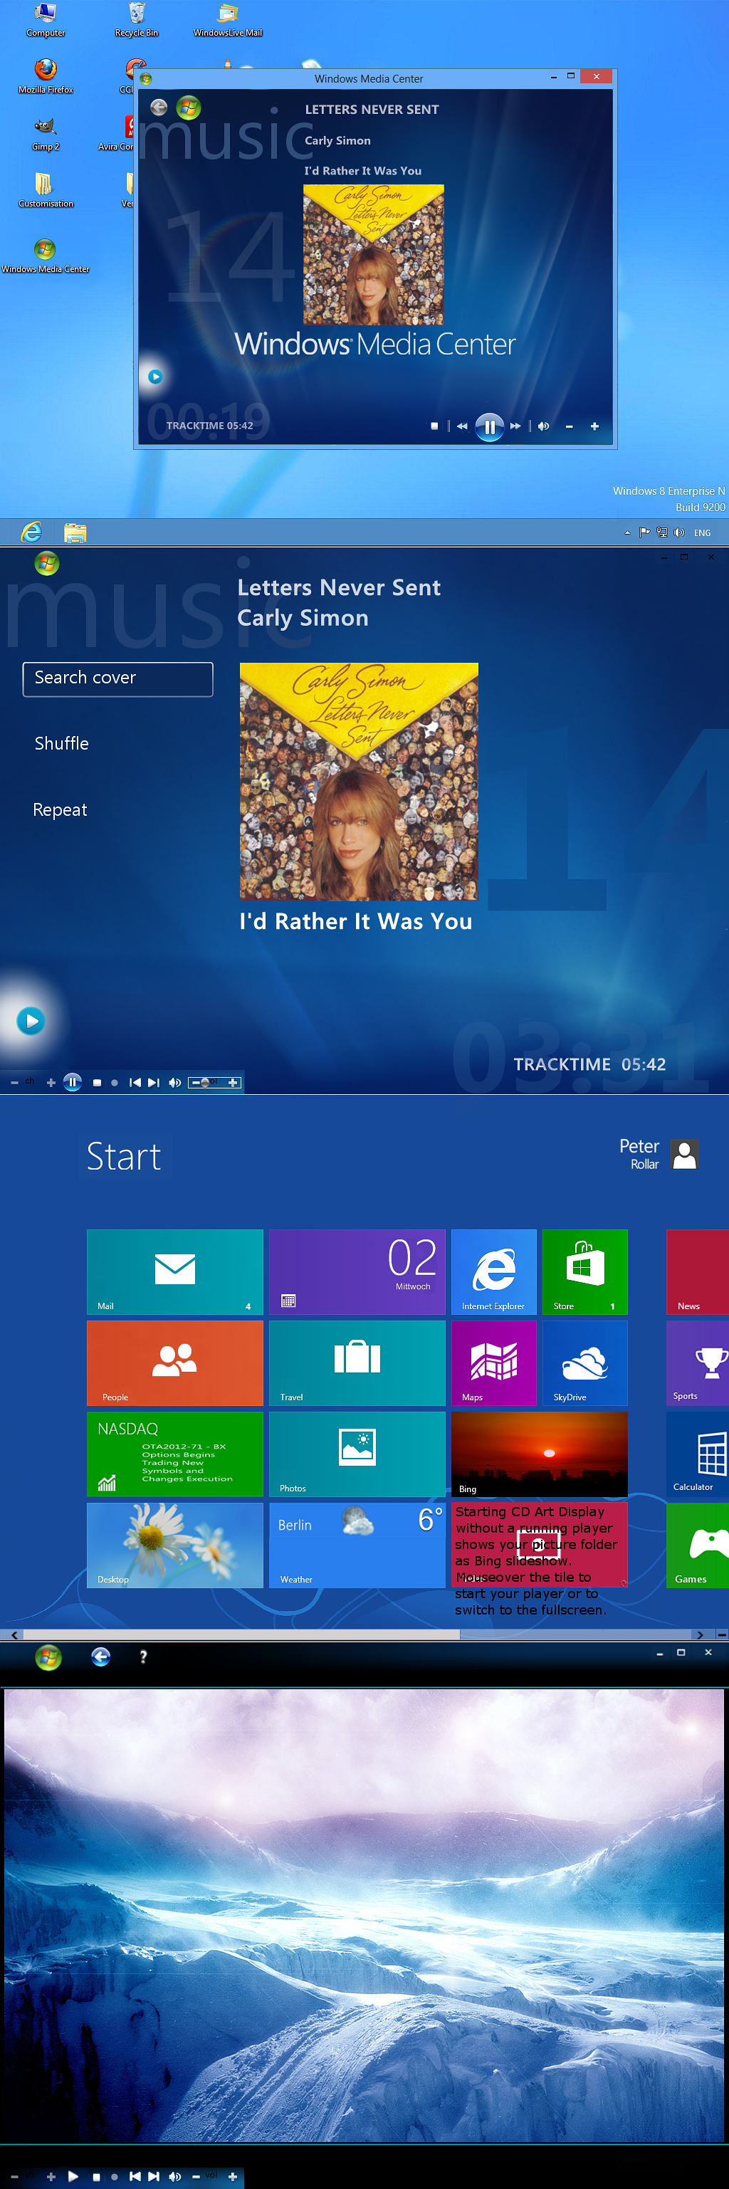
Task: Open Peter Rollar user account picture
Action: pos(685,1155)
